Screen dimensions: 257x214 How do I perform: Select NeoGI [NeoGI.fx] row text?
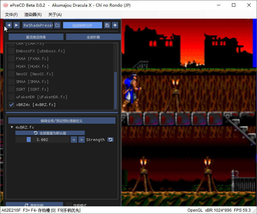35,74
